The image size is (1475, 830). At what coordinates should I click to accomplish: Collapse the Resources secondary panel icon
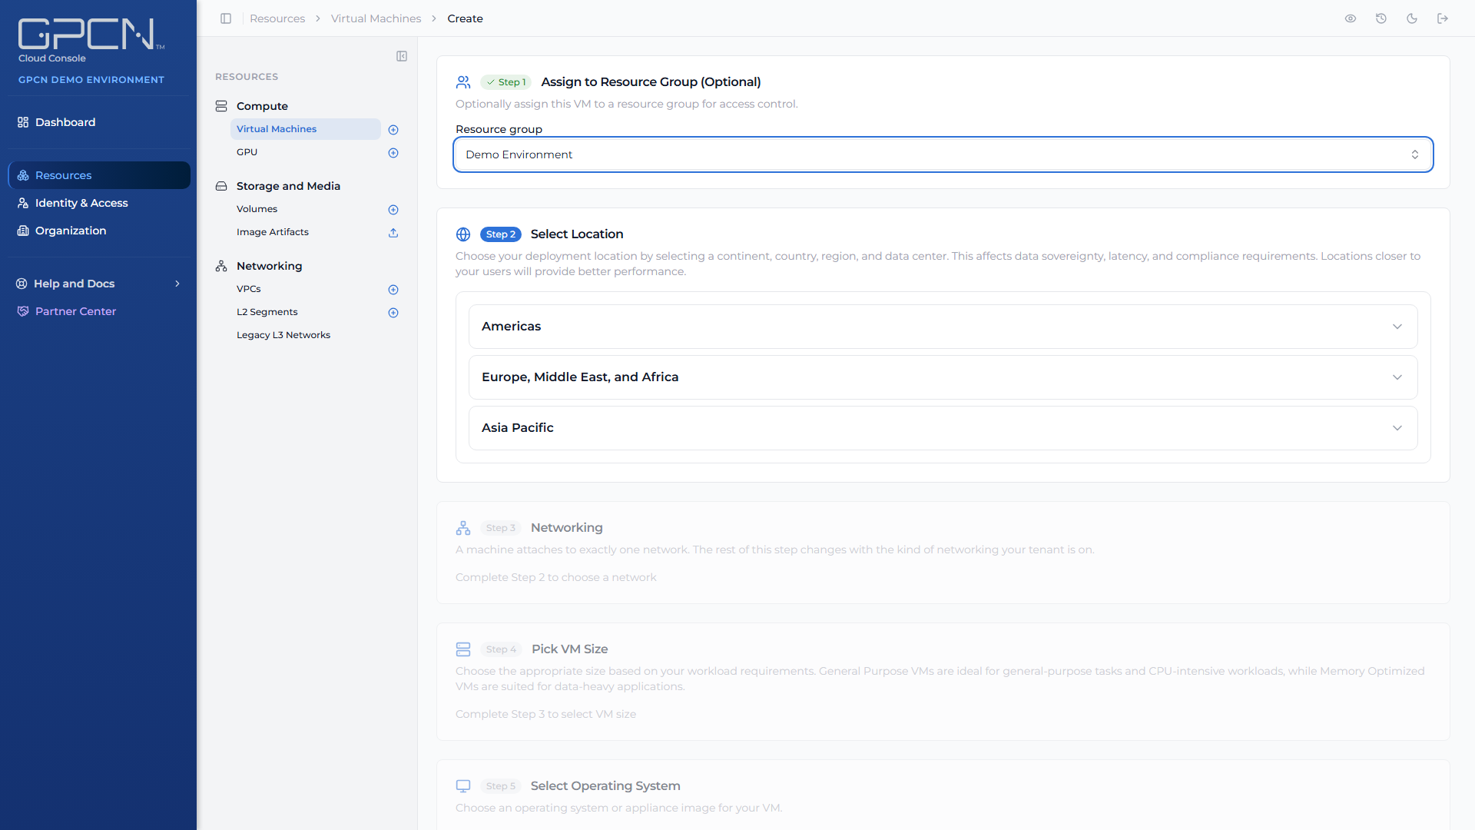(x=402, y=56)
